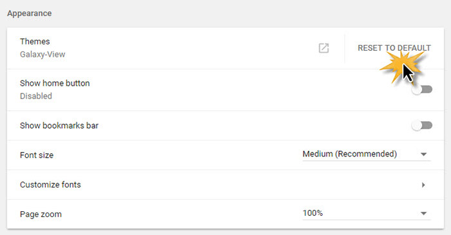Click the Medium (Recommended) font size value
The image size is (451, 235).
(349, 154)
